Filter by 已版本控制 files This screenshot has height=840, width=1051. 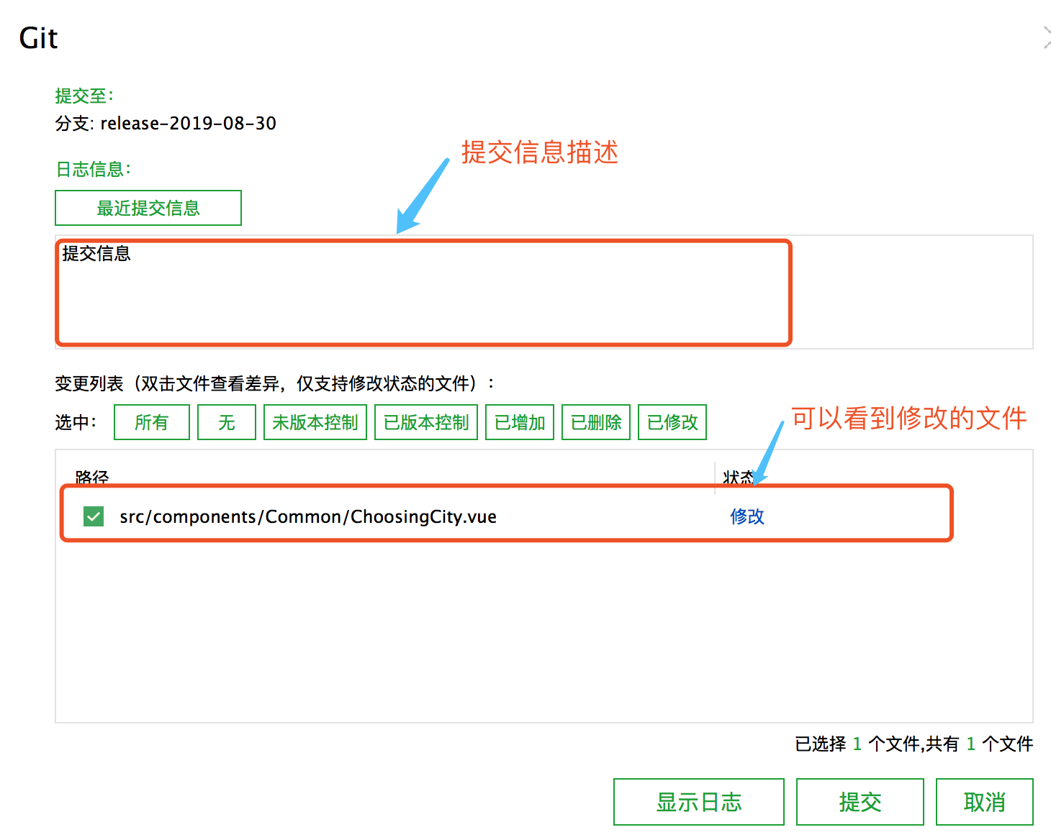426,422
